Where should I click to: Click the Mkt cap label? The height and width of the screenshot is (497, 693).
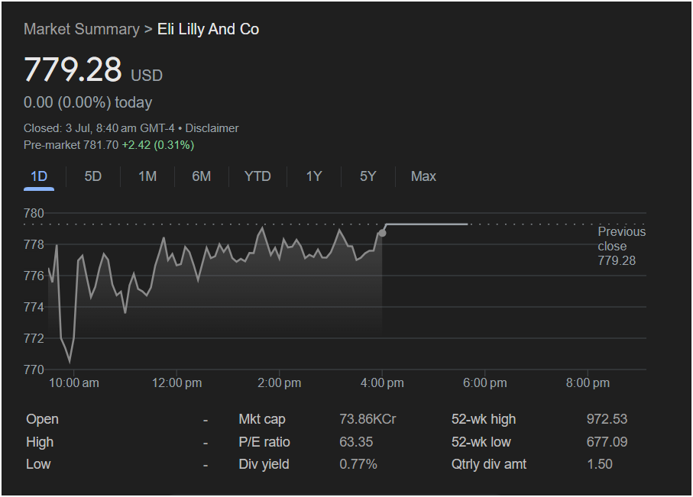pos(262,419)
